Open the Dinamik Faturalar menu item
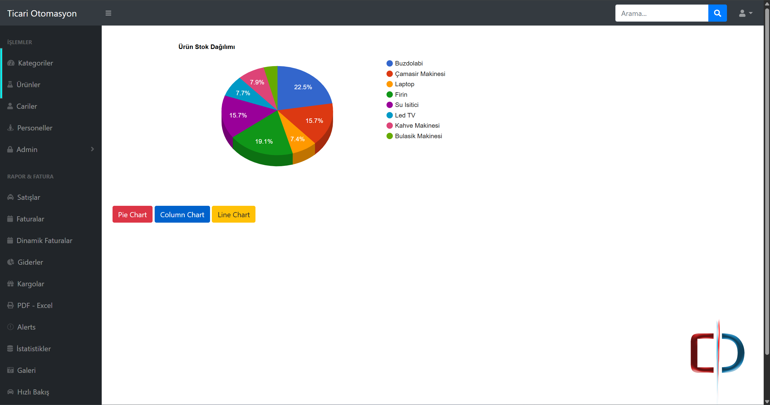 point(44,241)
